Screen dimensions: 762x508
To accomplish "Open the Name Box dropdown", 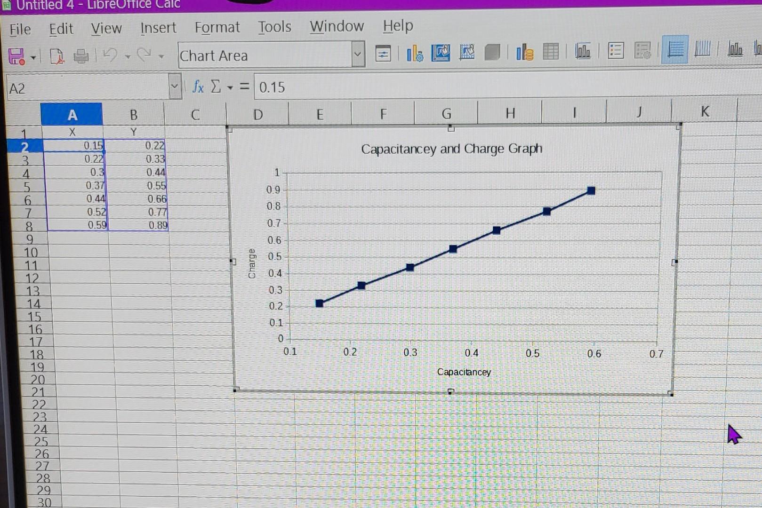I will click(175, 87).
